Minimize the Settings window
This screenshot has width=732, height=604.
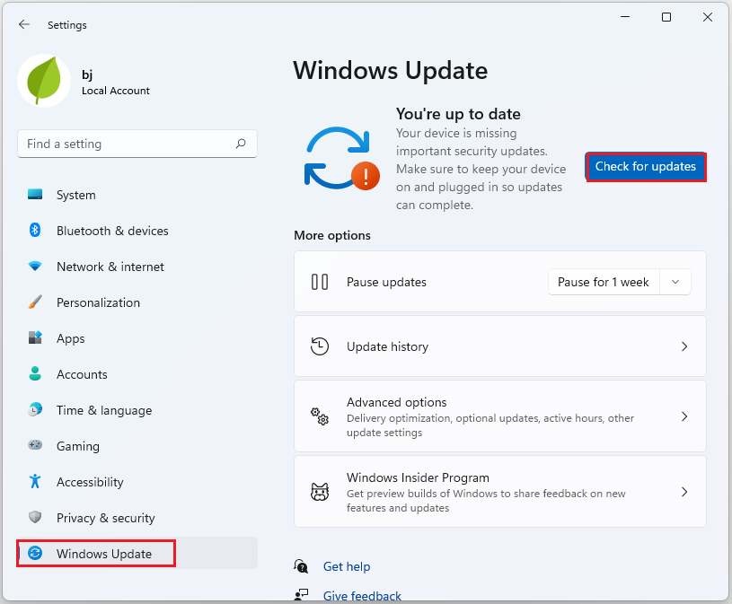point(625,17)
